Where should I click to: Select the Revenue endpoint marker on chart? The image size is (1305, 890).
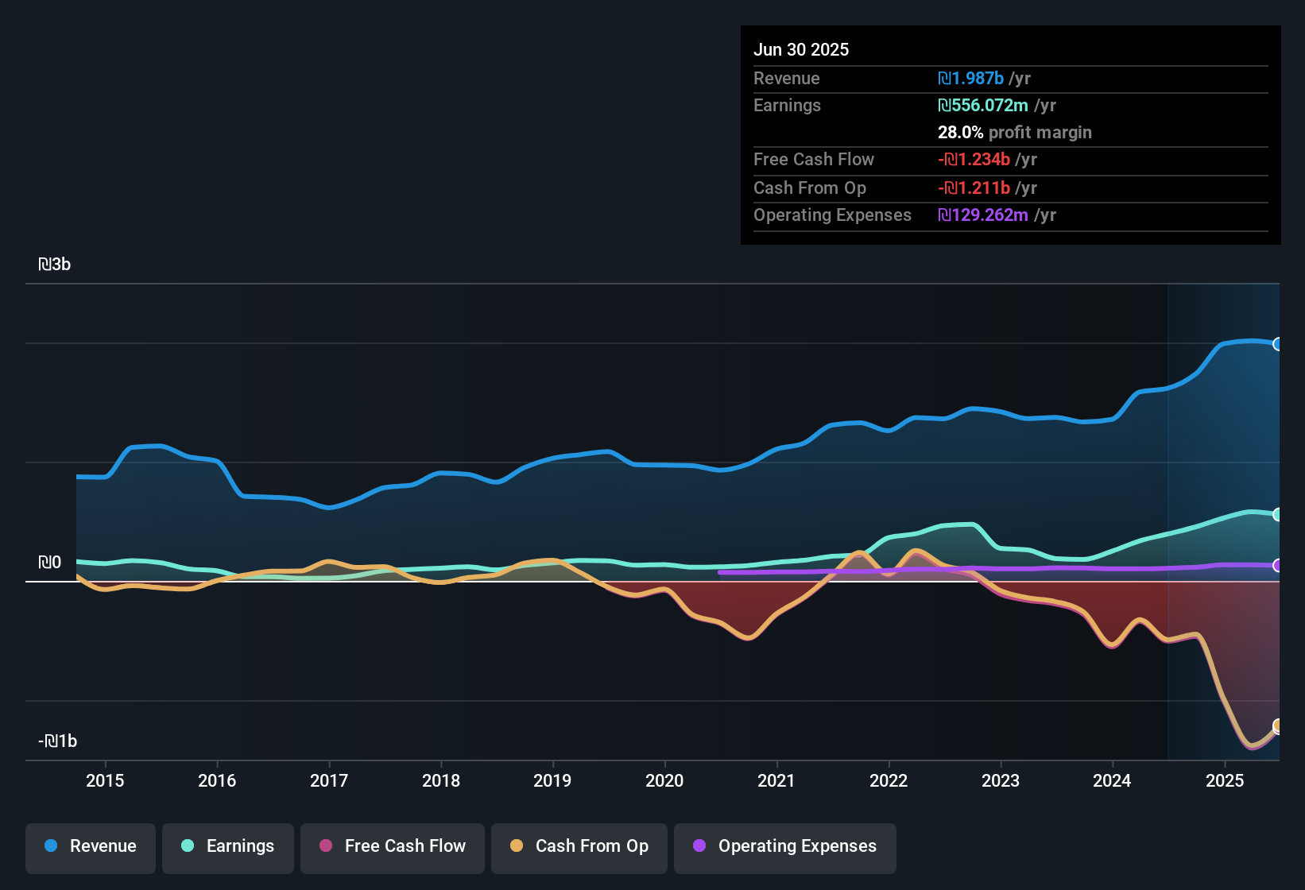1278,344
